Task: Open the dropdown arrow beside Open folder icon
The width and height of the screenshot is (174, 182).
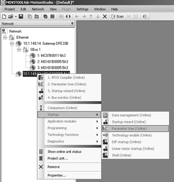Action: [x=16, y=16]
